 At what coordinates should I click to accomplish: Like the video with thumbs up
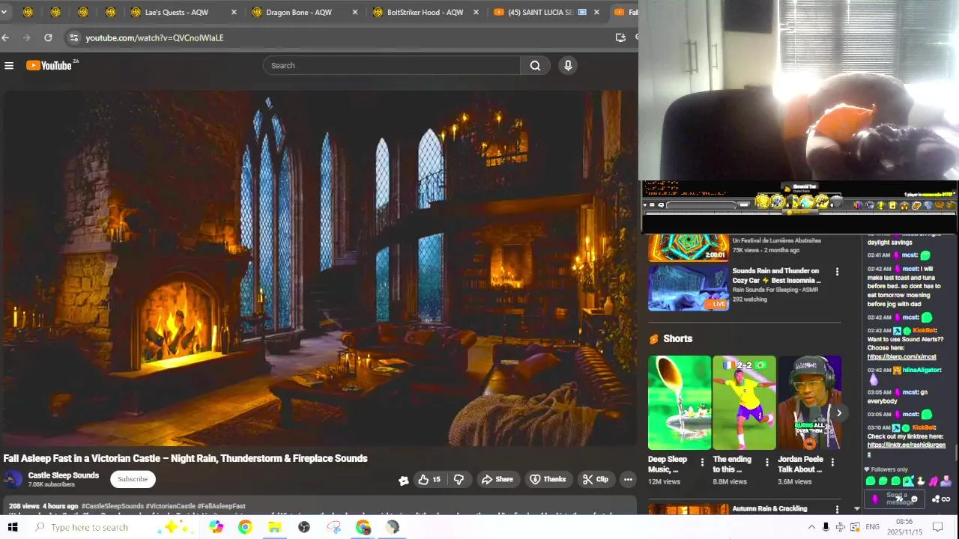[429, 479]
